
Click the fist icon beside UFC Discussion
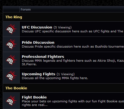[11, 29]
